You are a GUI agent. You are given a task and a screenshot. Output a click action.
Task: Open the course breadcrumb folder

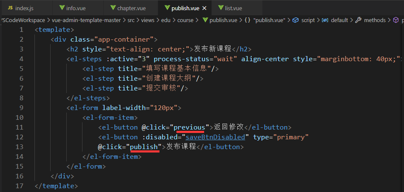tap(185, 20)
